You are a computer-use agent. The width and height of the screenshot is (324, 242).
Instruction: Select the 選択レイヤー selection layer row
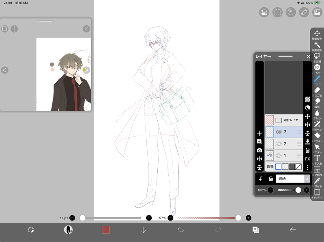click(x=284, y=120)
